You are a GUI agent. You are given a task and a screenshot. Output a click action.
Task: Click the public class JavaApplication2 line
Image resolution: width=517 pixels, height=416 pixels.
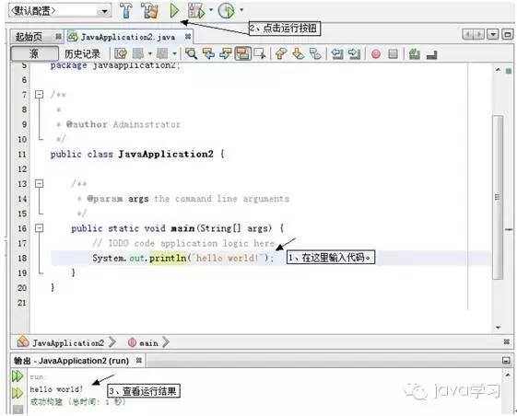(x=137, y=154)
